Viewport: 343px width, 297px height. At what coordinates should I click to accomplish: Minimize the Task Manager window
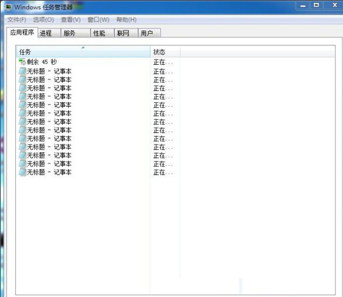pyautogui.click(x=303, y=6)
